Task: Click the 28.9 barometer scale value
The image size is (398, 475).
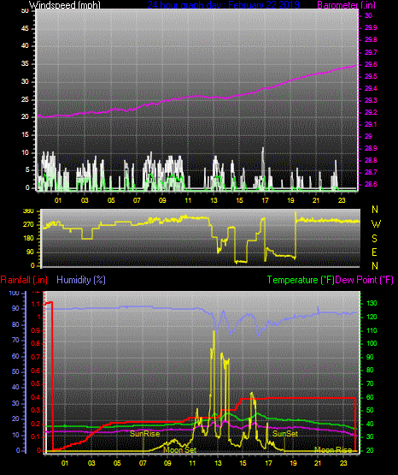Action: pyautogui.click(x=371, y=148)
